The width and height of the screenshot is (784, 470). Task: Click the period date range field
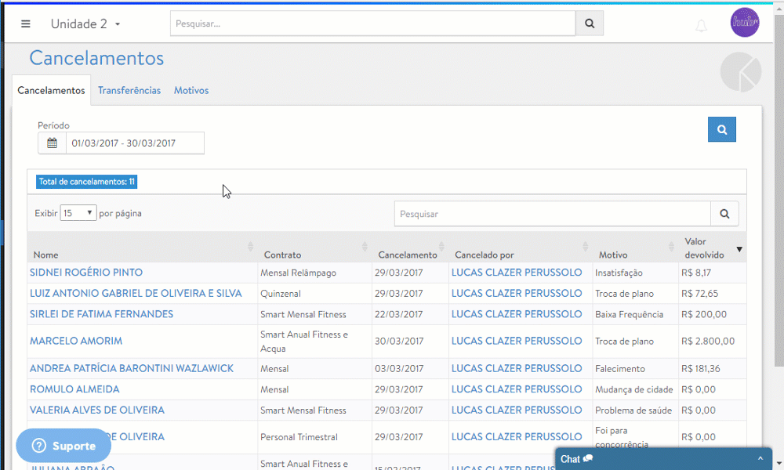coord(134,143)
